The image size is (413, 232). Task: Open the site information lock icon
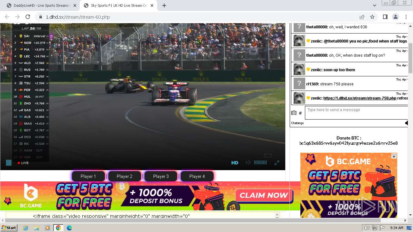tap(41, 17)
